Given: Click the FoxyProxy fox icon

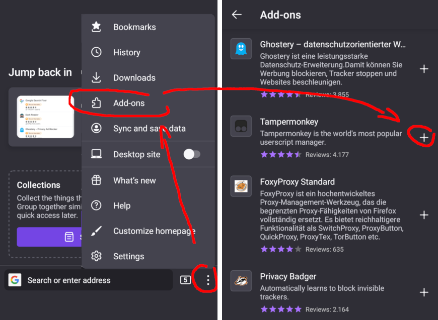Looking at the screenshot, I should pyautogui.click(x=241, y=186).
